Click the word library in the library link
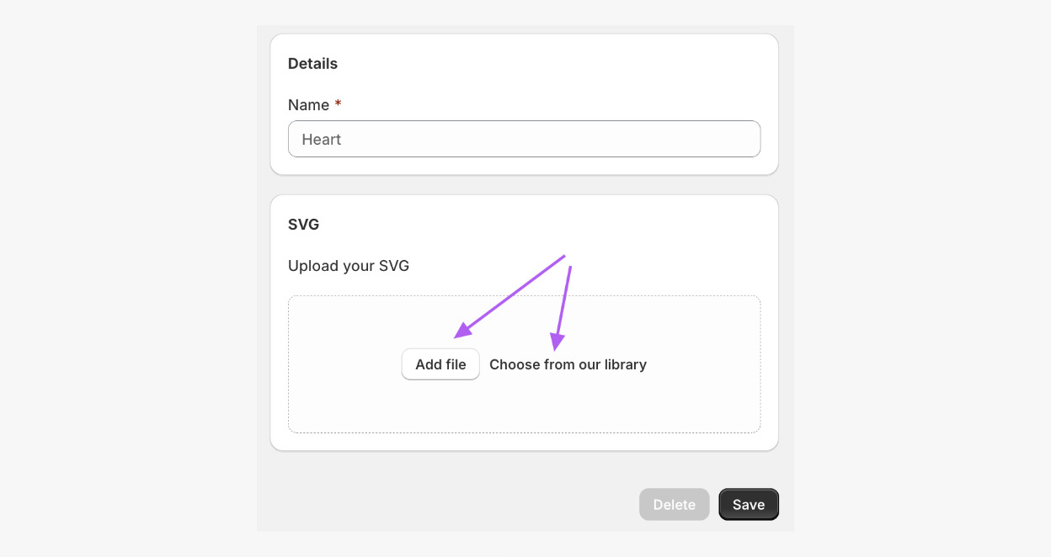The height and width of the screenshot is (557, 1051). [625, 364]
